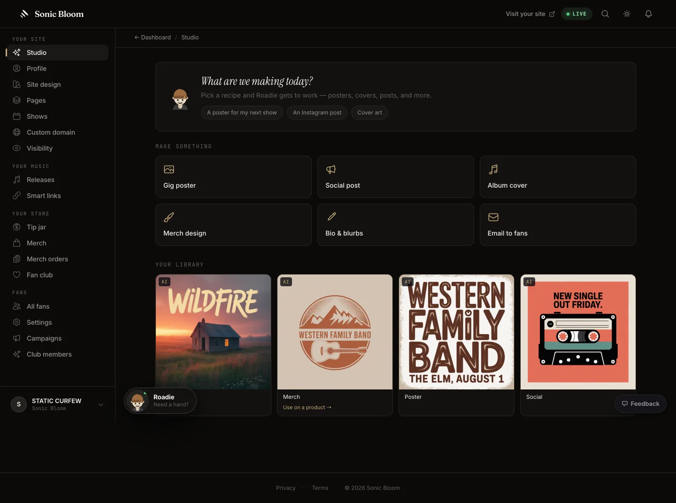Open the Wildfire artwork thumbnail

point(214,332)
